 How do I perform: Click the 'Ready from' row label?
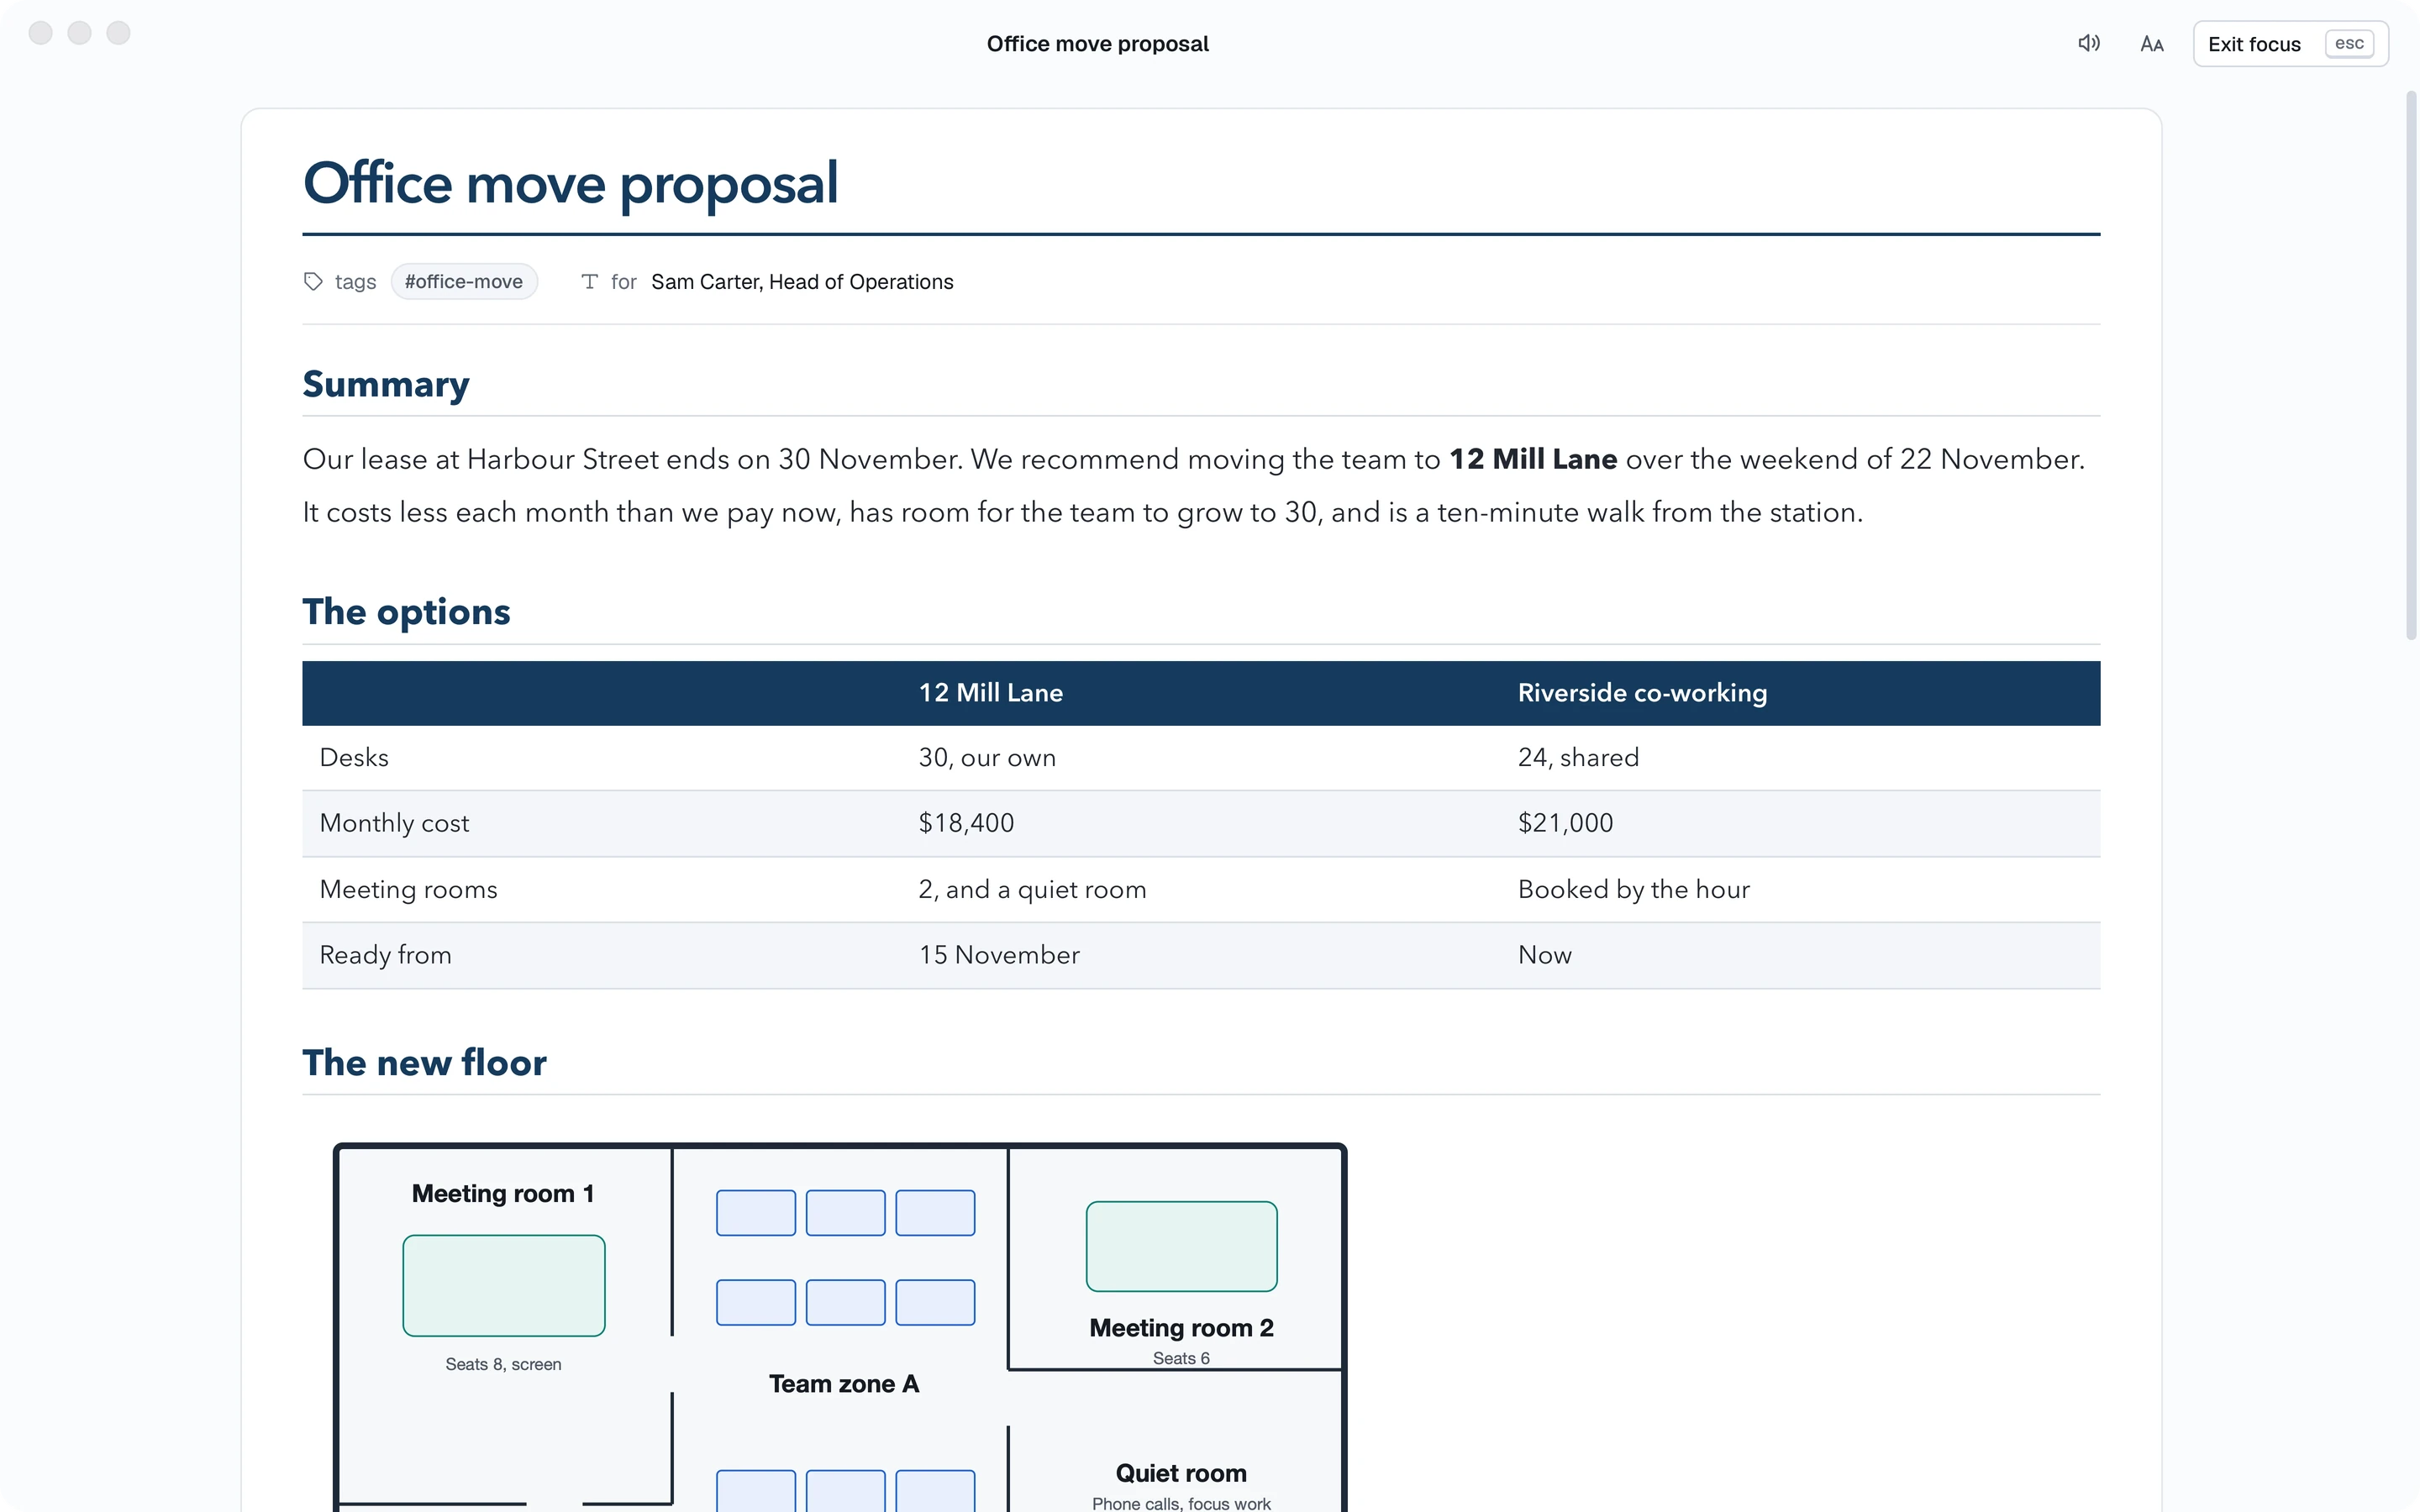[x=385, y=955]
